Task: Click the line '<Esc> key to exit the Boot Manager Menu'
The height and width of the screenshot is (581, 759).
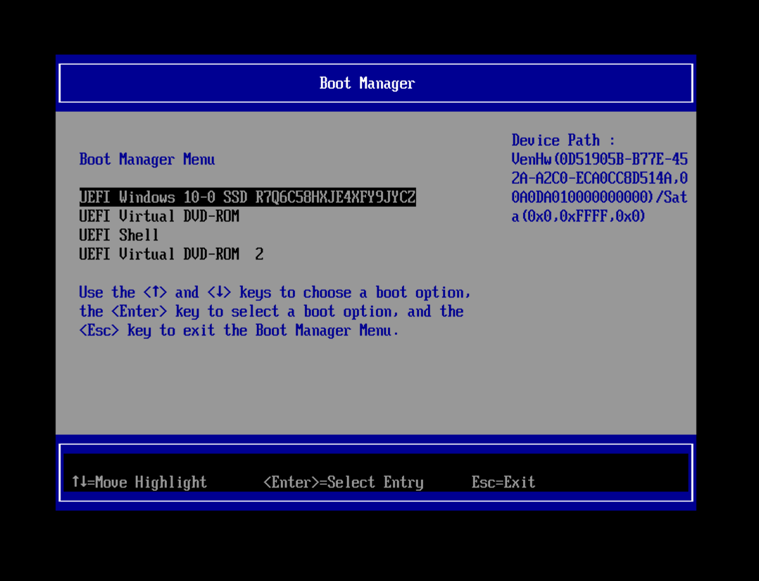Action: pyautogui.click(x=239, y=331)
